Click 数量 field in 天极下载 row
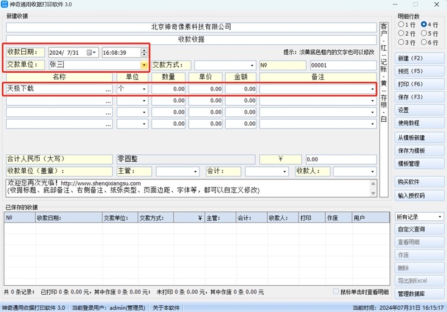This screenshot has width=447, height=312. pos(169,89)
